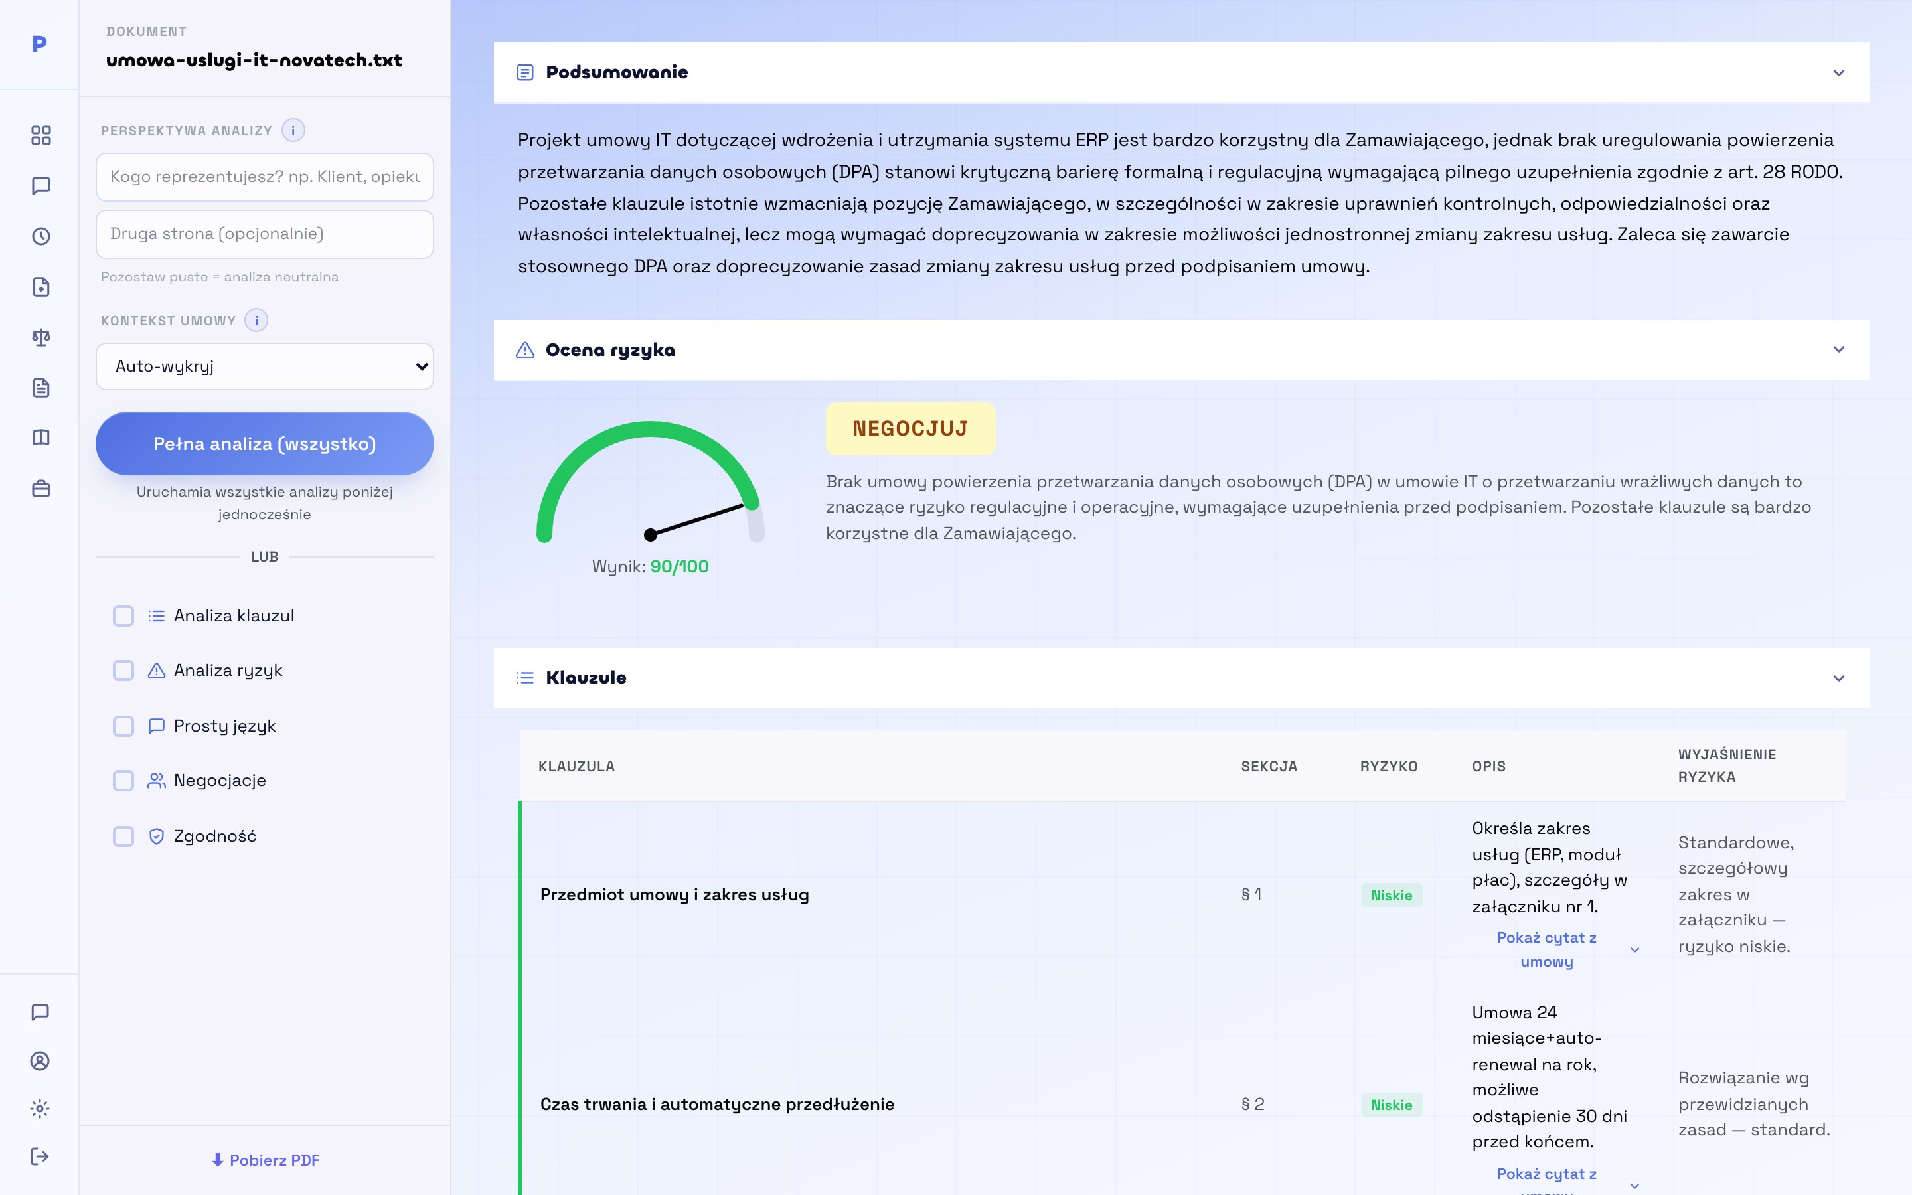This screenshot has height=1195, width=1912.
Task: Open the dashboard grid icon in sidebar
Action: 40,135
